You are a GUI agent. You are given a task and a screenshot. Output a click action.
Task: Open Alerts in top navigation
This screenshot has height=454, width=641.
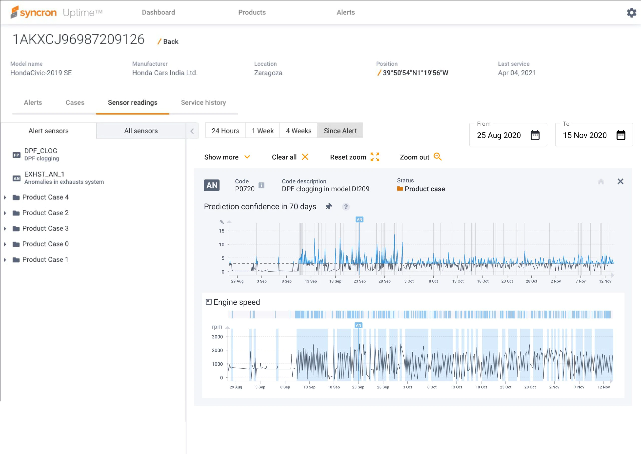(346, 12)
